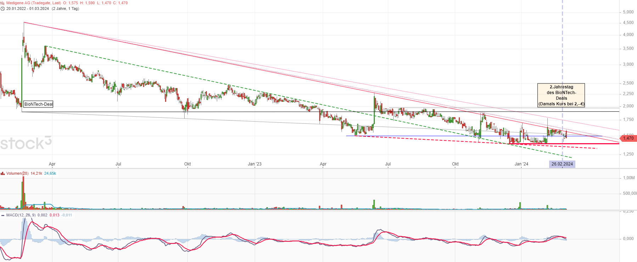Viewport: 637px width, 262px height.
Task: Click the 3,500 price axis label
Action: point(628,48)
